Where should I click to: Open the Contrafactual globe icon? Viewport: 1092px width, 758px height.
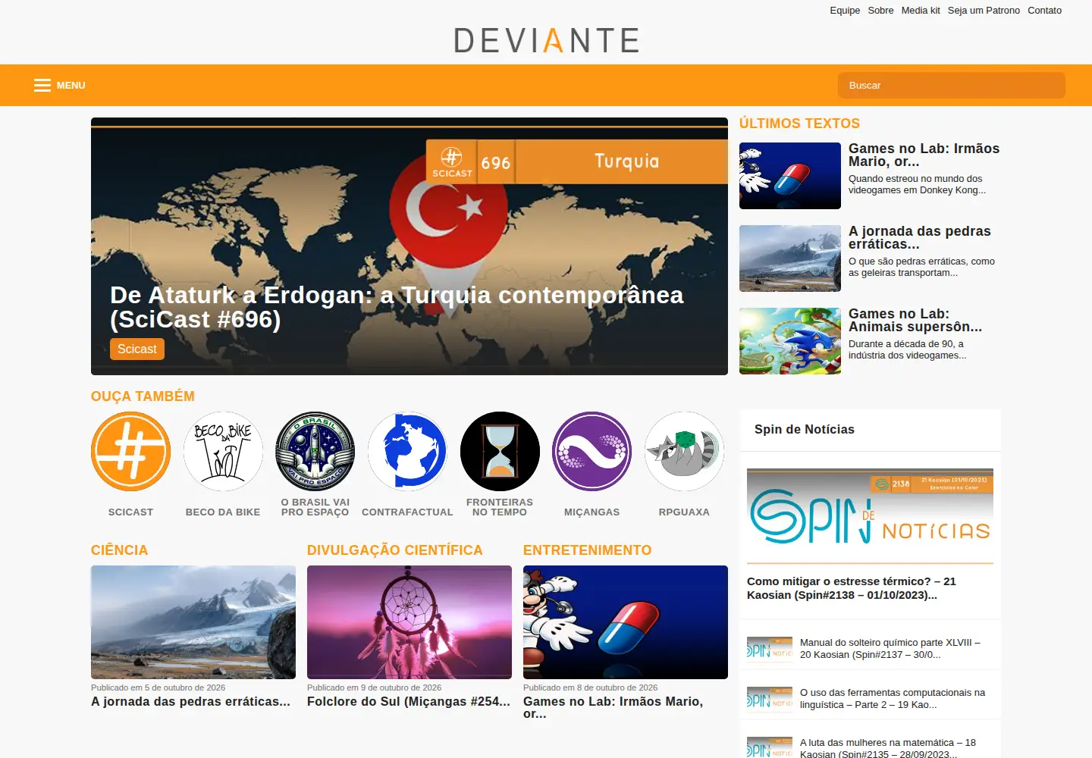407,451
